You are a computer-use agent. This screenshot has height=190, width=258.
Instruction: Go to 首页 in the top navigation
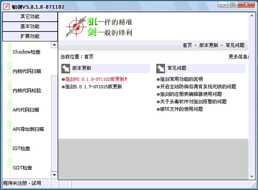(188, 45)
